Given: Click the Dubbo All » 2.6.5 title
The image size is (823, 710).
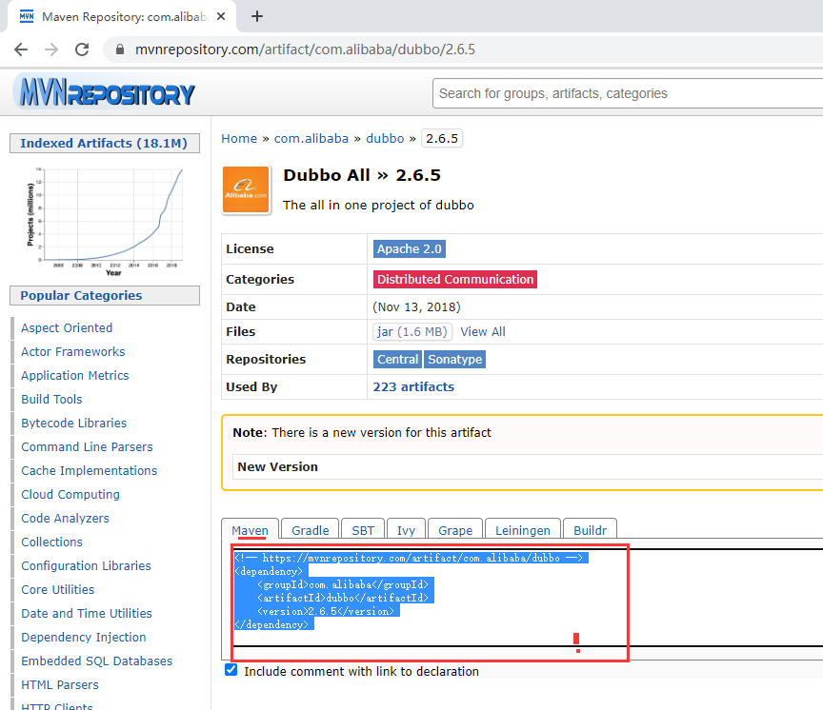Looking at the screenshot, I should click(x=362, y=175).
